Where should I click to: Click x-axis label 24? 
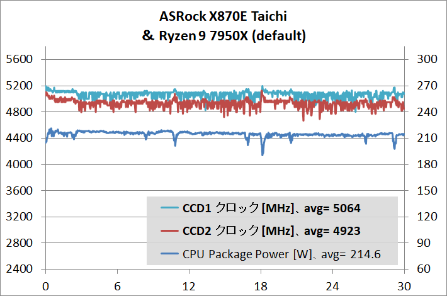click(332, 287)
